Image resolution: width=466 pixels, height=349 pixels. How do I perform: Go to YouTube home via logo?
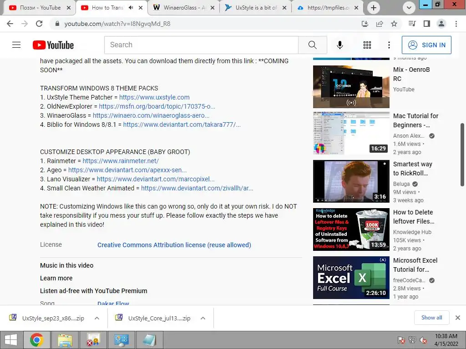pyautogui.click(x=53, y=45)
